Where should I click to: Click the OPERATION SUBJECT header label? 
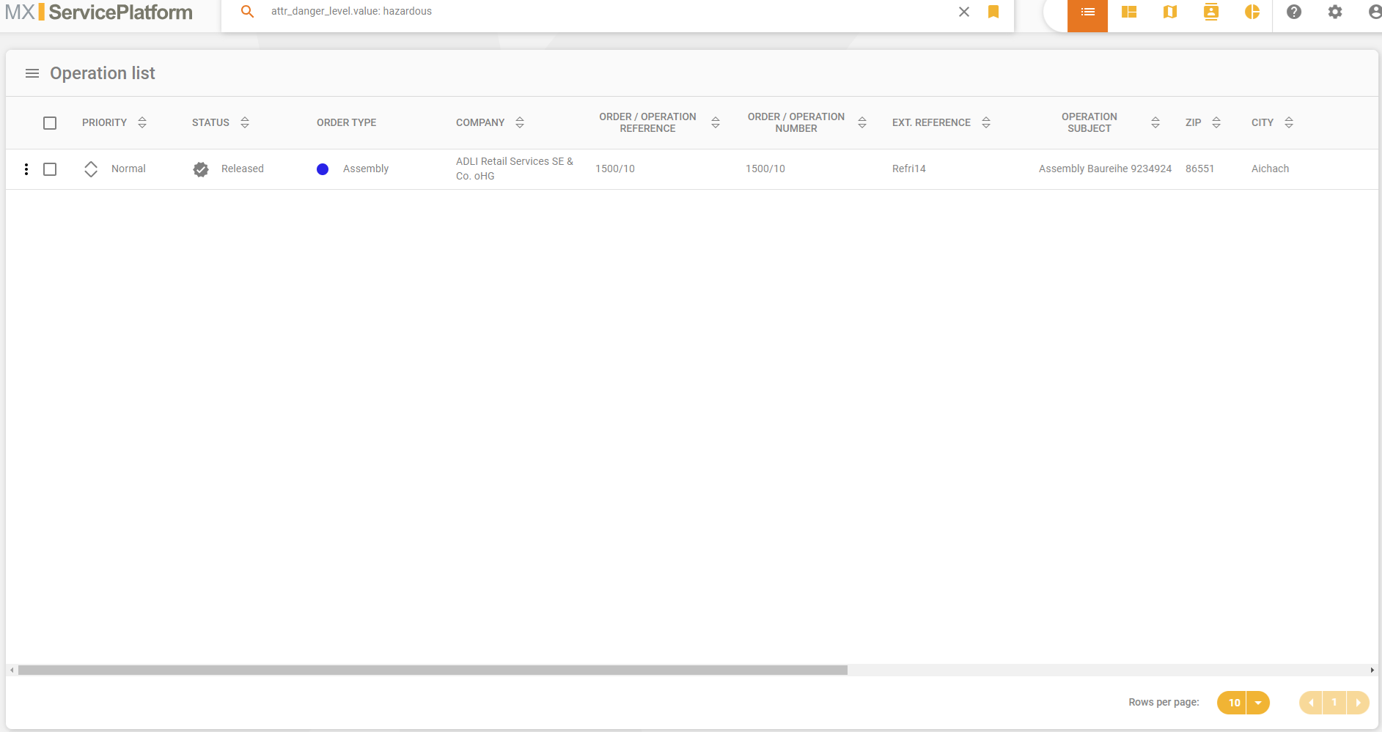point(1089,122)
